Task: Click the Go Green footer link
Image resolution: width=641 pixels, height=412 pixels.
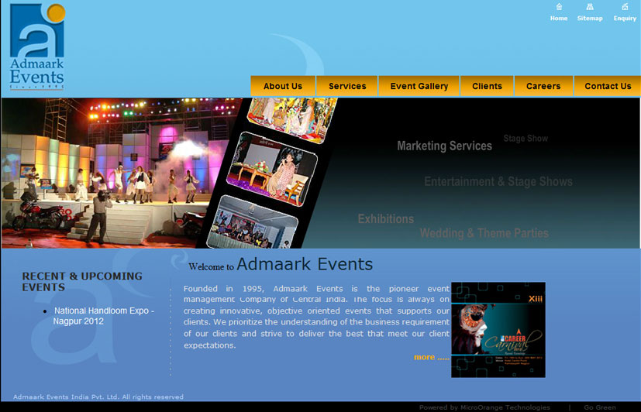Action: point(600,407)
